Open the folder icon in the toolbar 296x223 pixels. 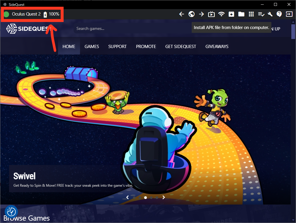pyautogui.click(x=241, y=14)
